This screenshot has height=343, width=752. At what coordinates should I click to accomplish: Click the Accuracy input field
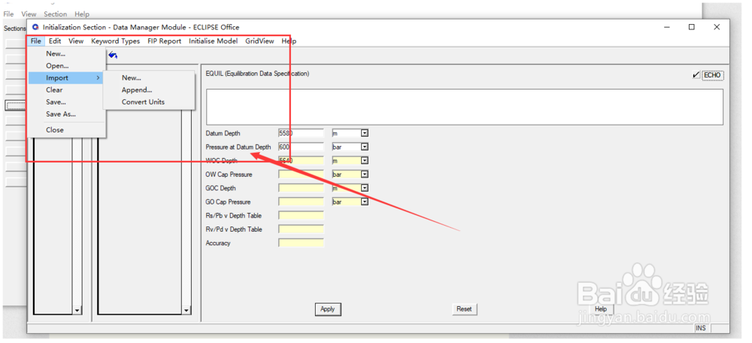[x=302, y=243]
